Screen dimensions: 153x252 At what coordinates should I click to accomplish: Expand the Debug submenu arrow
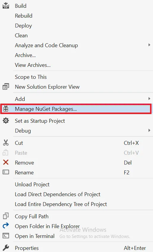coord(149,130)
